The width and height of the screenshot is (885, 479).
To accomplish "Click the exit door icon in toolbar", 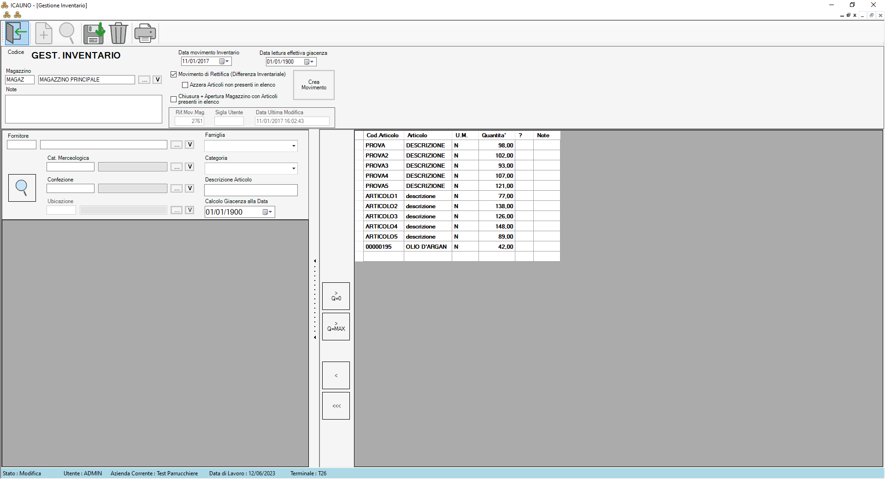I will tap(17, 33).
